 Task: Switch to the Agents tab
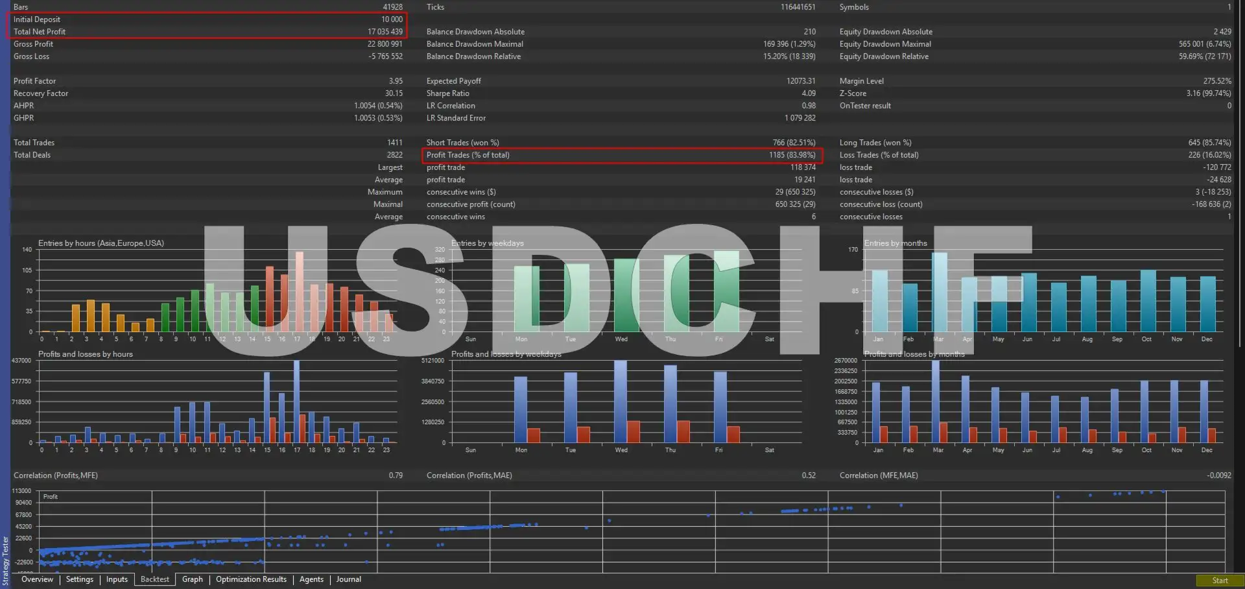(x=311, y=579)
